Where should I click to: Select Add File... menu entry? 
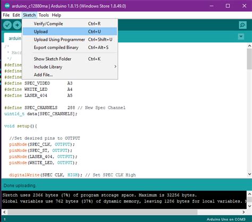(70, 75)
